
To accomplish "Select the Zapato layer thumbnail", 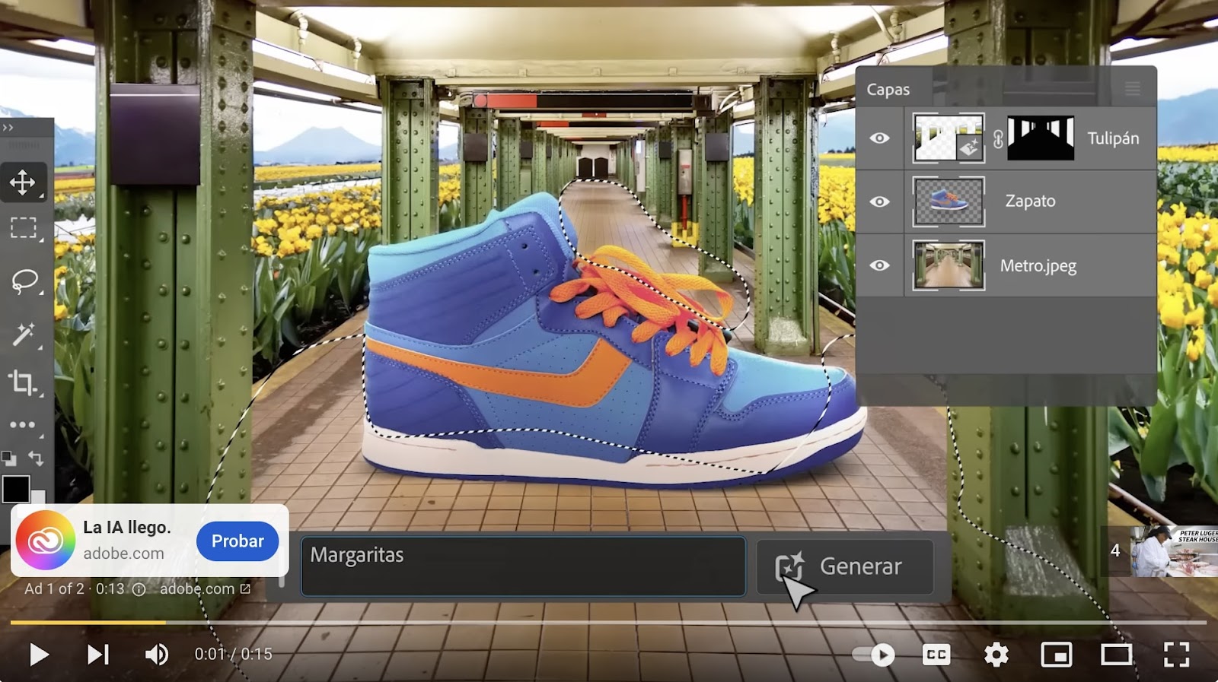I will coord(949,201).
